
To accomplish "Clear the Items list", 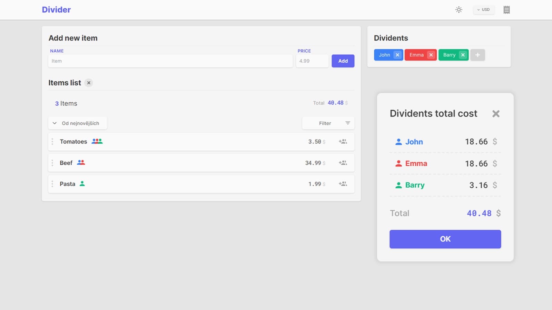I will pos(89,83).
